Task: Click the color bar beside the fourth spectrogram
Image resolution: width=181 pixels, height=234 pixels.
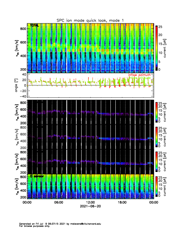Action: [156, 137]
